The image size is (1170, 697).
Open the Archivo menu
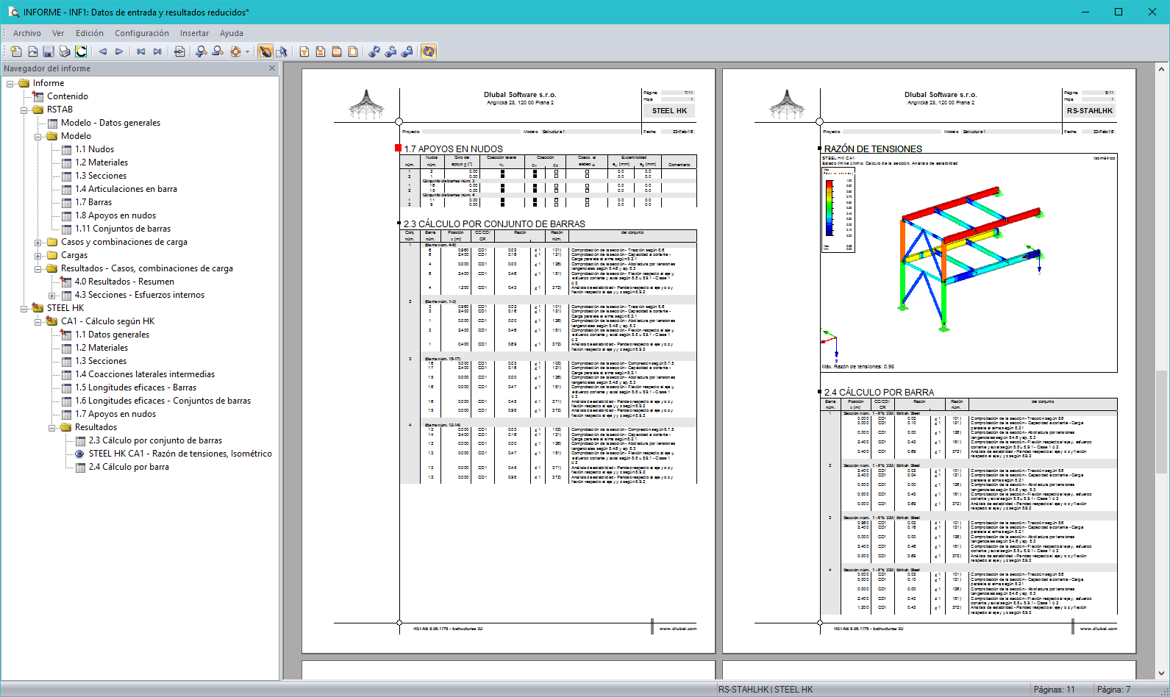pos(27,33)
